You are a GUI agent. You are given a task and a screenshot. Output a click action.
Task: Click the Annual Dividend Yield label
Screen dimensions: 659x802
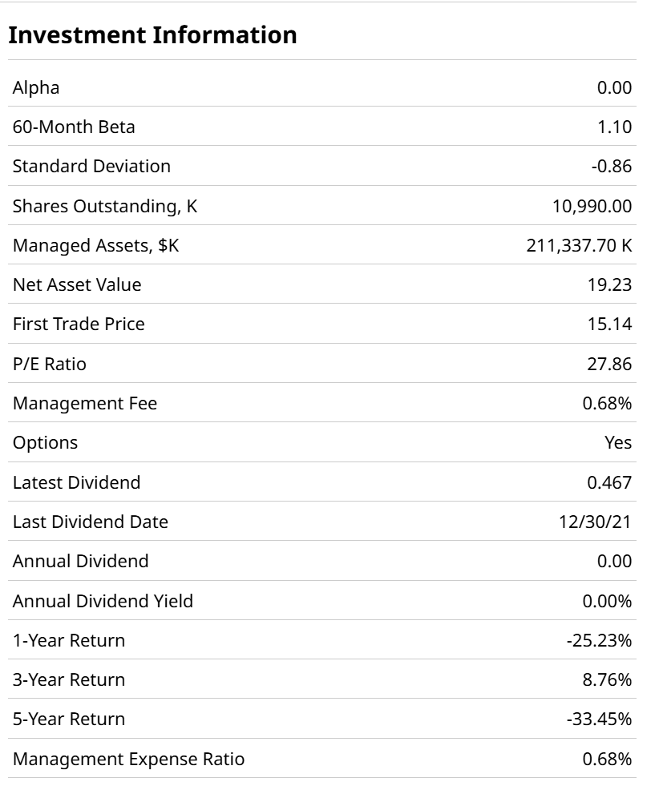pyautogui.click(x=103, y=602)
